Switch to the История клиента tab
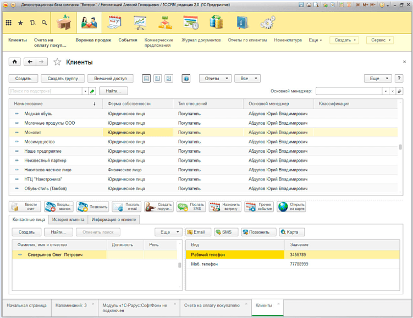 pyautogui.click(x=69, y=220)
